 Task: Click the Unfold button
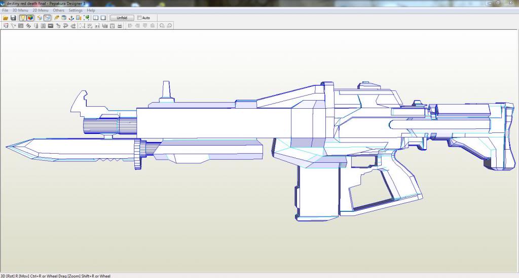(122, 18)
